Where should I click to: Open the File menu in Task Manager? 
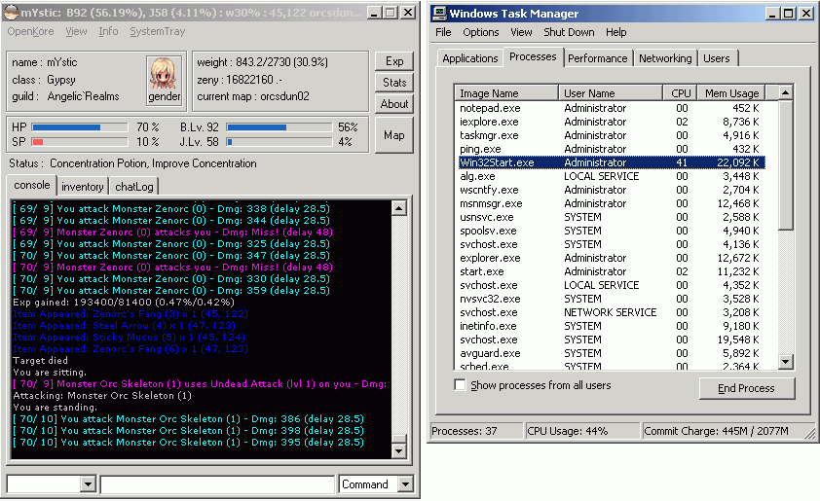pyautogui.click(x=443, y=32)
